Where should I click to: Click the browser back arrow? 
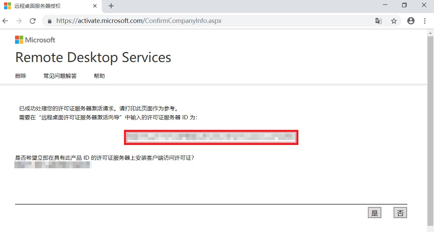5,21
